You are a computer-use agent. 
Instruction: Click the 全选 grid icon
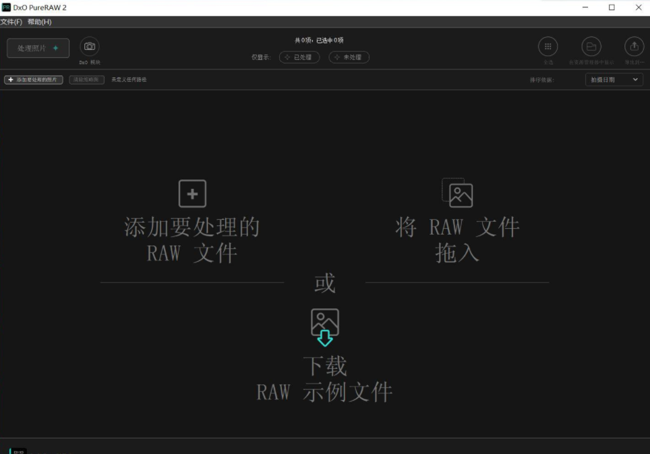548,47
